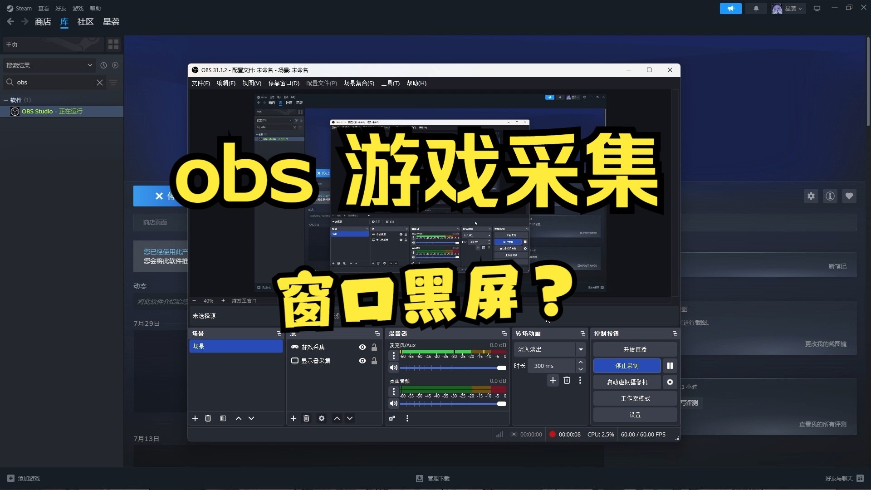Toggle lock on 显示器采集 source
This screenshot has width=871, height=490.
374,361
